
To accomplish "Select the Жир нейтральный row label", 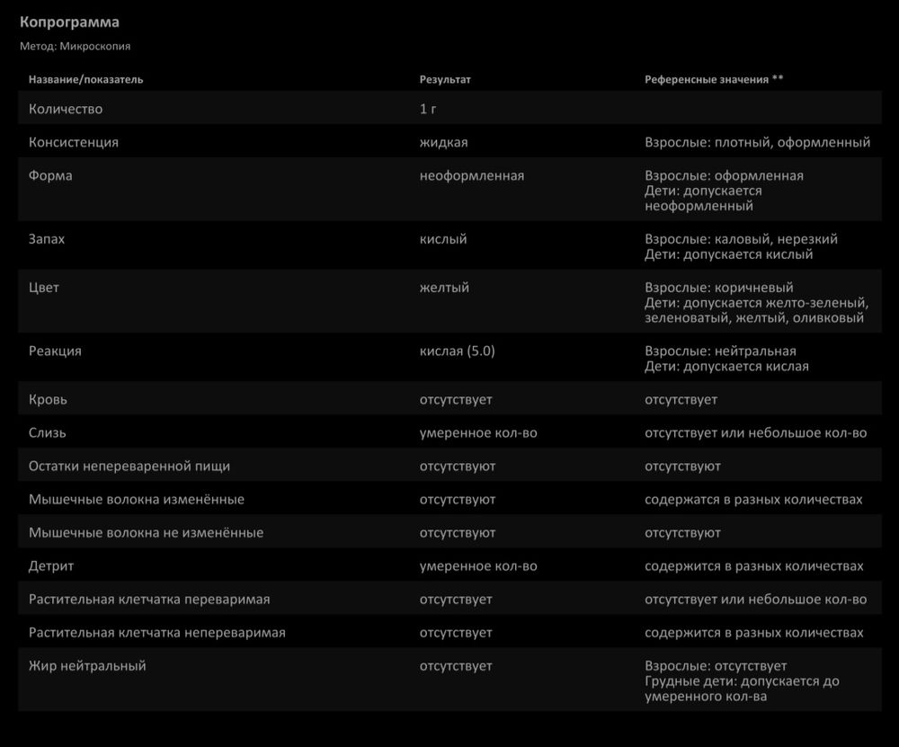I will tap(87, 665).
